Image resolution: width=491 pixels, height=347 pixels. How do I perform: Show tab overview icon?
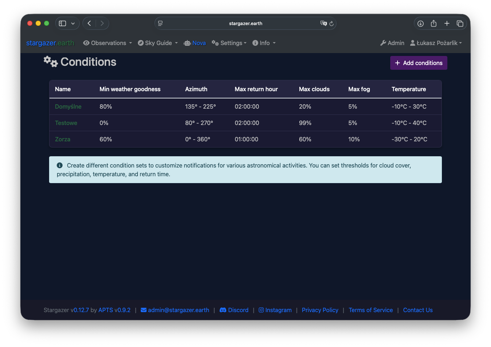pos(460,24)
